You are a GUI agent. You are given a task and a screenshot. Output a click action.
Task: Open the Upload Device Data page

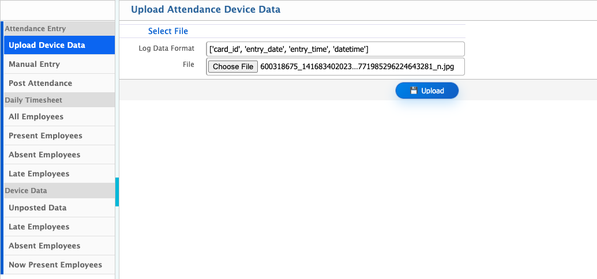[47, 45]
